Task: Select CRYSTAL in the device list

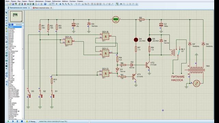Action: click(x=12, y=87)
